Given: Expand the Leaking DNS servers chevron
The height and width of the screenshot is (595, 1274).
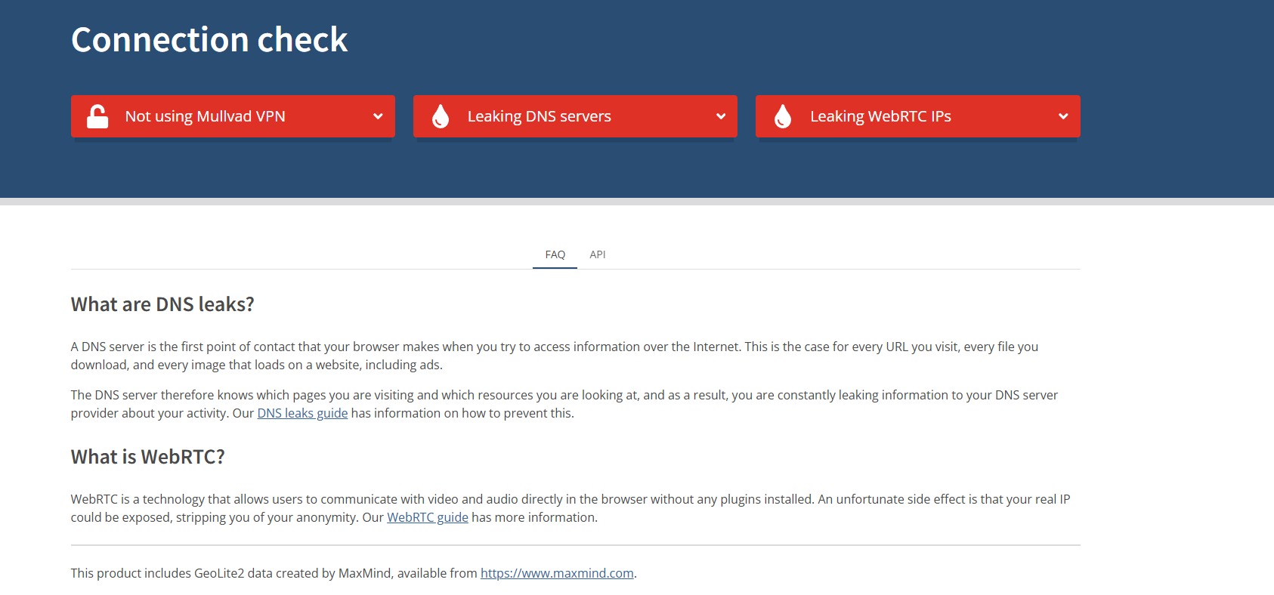Looking at the screenshot, I should tap(721, 116).
